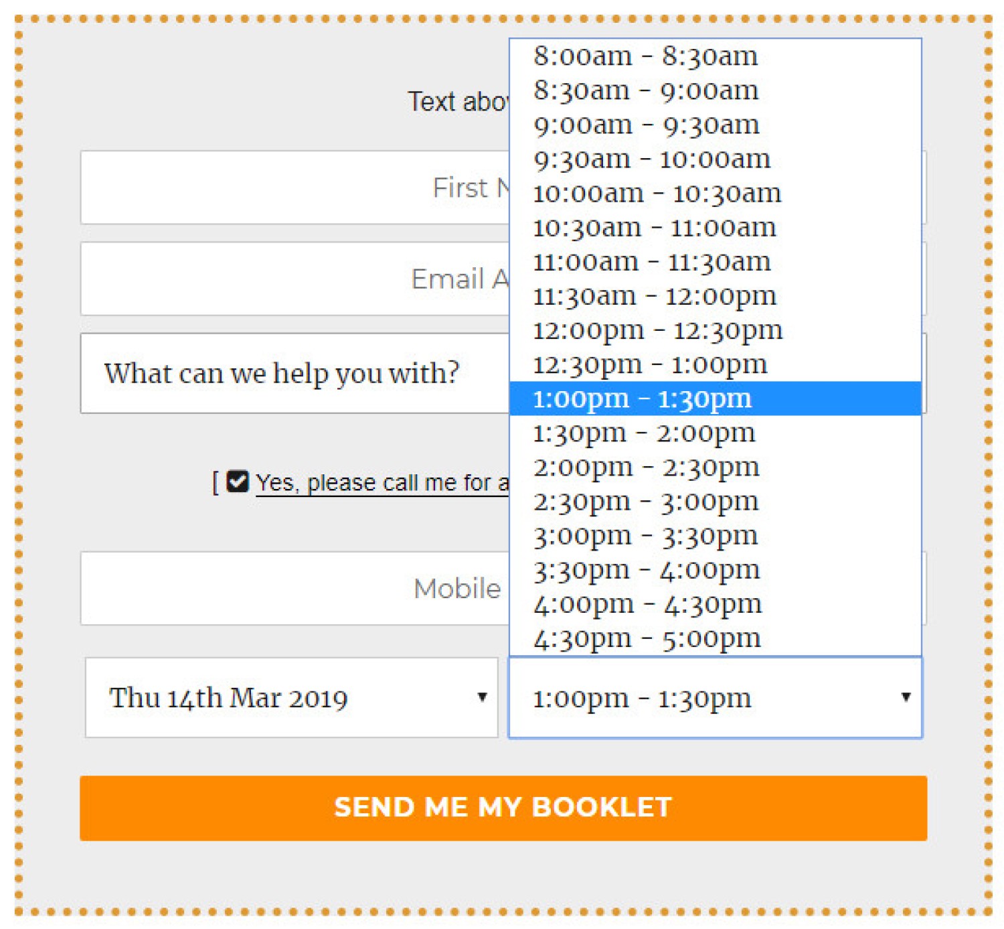Pick the 10:30am - 11:00am option
The height and width of the screenshot is (929, 1004).
tap(715, 227)
